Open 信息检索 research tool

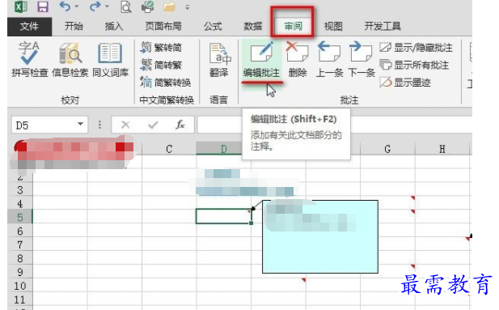[x=70, y=60]
